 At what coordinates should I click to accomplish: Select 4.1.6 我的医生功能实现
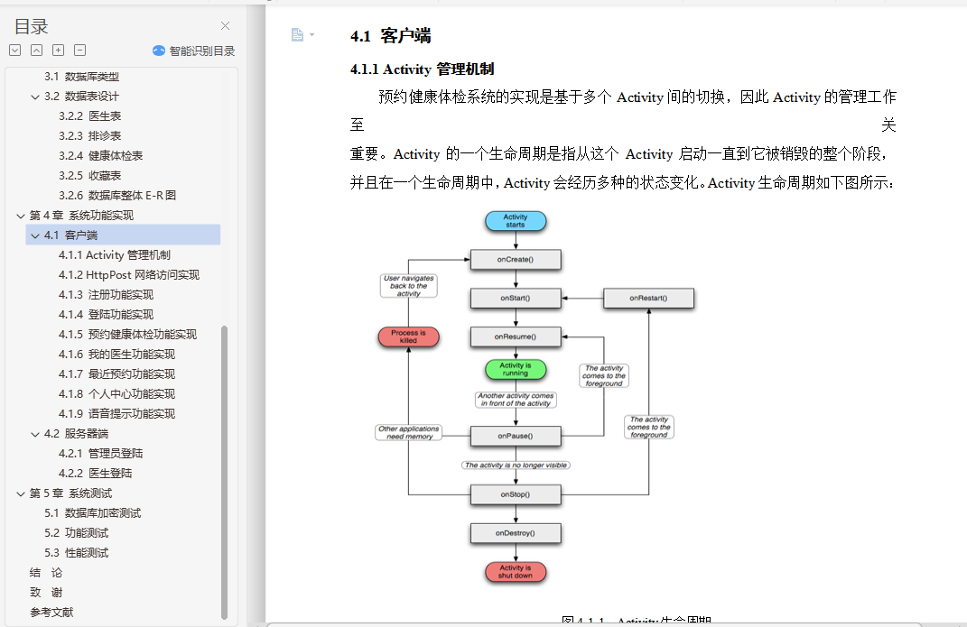(x=116, y=355)
